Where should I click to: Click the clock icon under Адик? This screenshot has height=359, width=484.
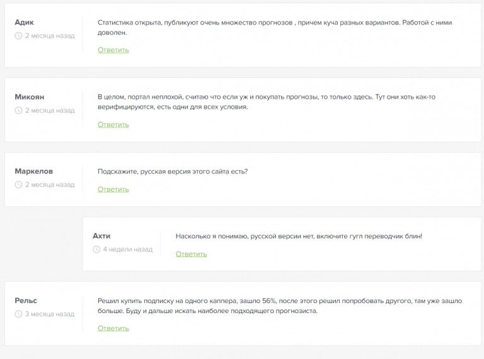(x=18, y=36)
